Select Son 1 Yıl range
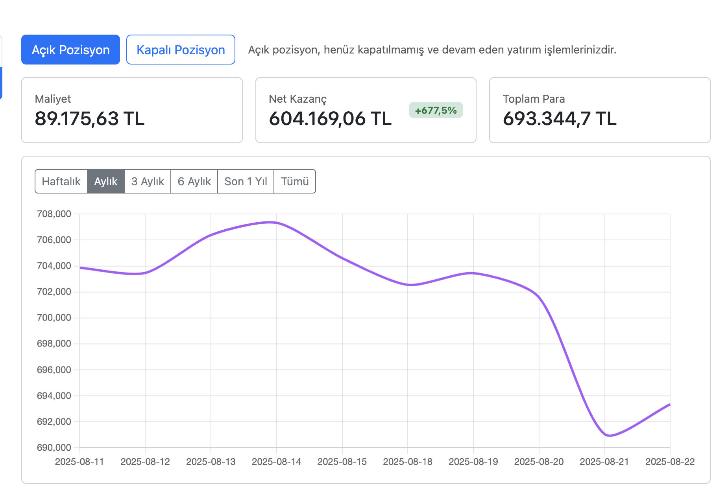Viewport: 728px width, 494px height. 246,181
